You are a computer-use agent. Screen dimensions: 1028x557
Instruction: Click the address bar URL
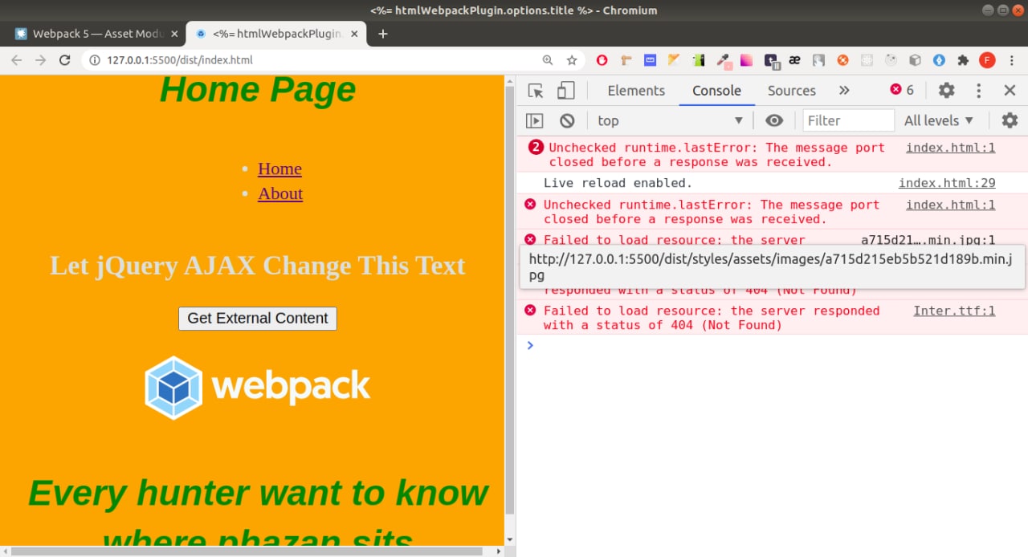[x=180, y=60]
